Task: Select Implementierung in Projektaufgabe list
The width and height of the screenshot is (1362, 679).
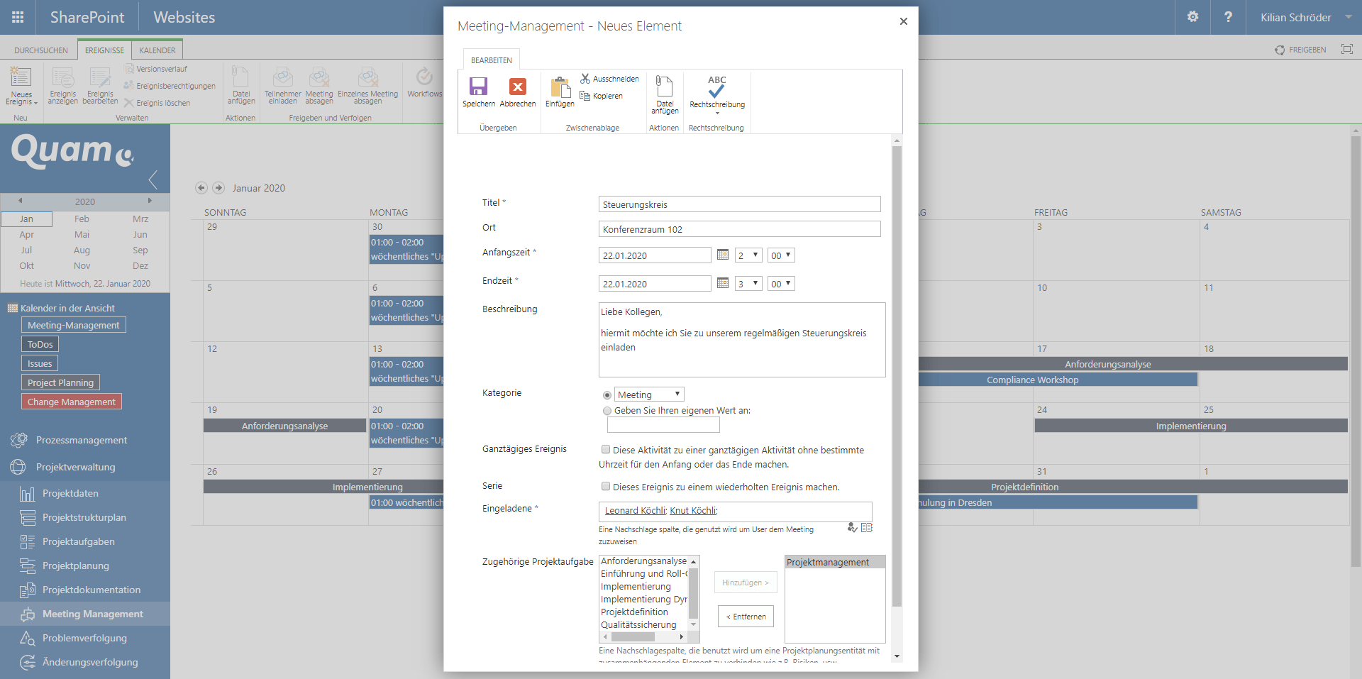Action: click(x=636, y=587)
